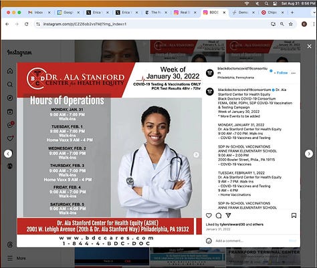Open Instagram Home from the sidebar
Viewport: 317px width, 268px height.
[x=10, y=71]
